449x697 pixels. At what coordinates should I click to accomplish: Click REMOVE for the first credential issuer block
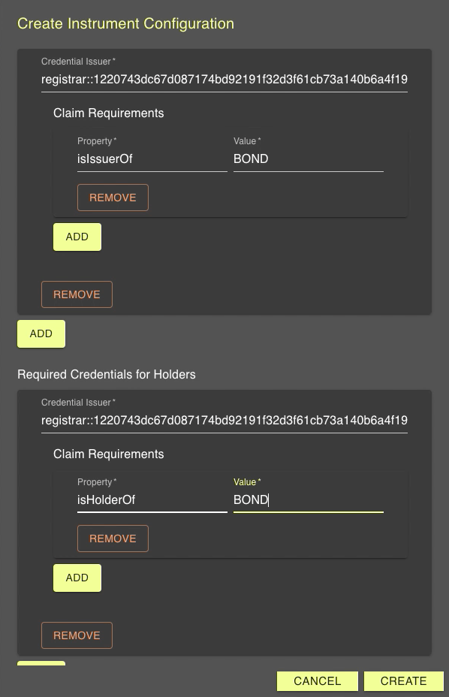[x=77, y=294]
